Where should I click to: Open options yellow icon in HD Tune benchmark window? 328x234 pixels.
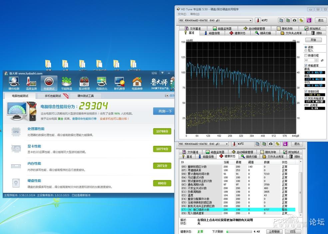[301, 20]
